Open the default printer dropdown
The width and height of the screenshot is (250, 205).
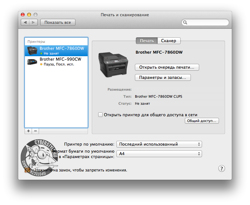(x=159, y=144)
